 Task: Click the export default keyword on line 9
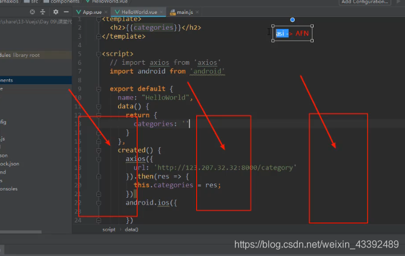[x=137, y=89]
